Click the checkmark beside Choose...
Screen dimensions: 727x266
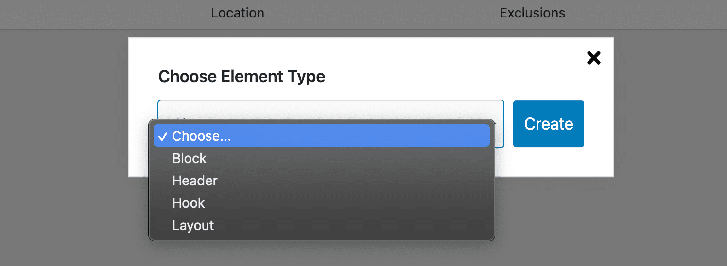[x=163, y=136]
